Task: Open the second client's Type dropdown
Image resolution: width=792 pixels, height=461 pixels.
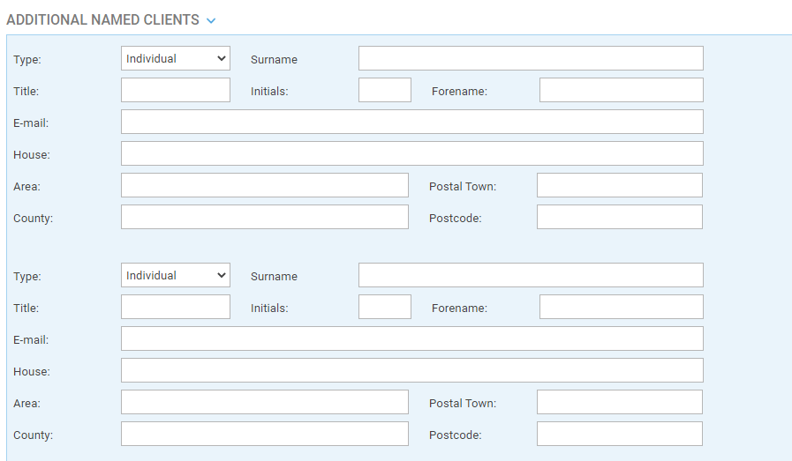Action: (176, 275)
